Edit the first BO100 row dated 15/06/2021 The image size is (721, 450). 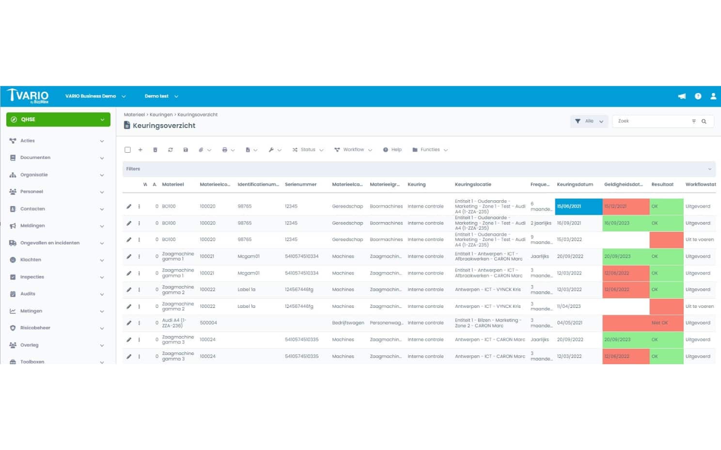point(129,207)
